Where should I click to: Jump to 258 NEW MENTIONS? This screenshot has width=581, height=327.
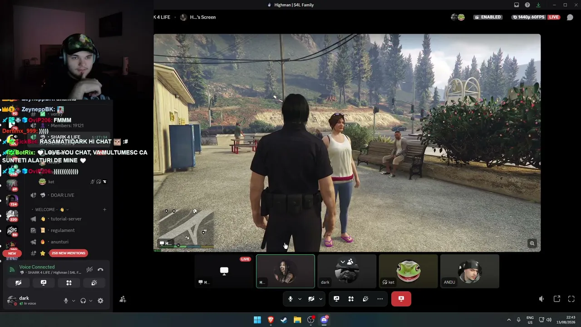tap(68, 253)
